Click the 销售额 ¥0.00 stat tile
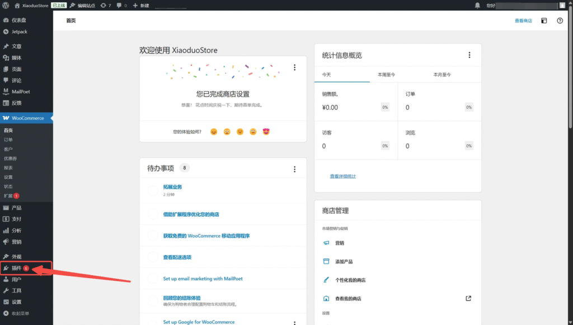Screen dimensions: 573x325 point(356,102)
